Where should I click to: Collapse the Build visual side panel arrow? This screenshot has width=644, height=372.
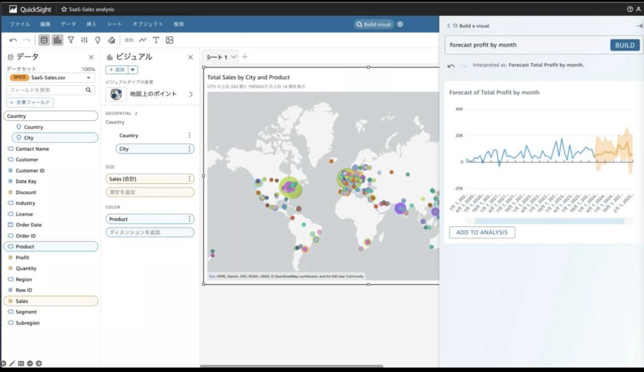[x=639, y=26]
